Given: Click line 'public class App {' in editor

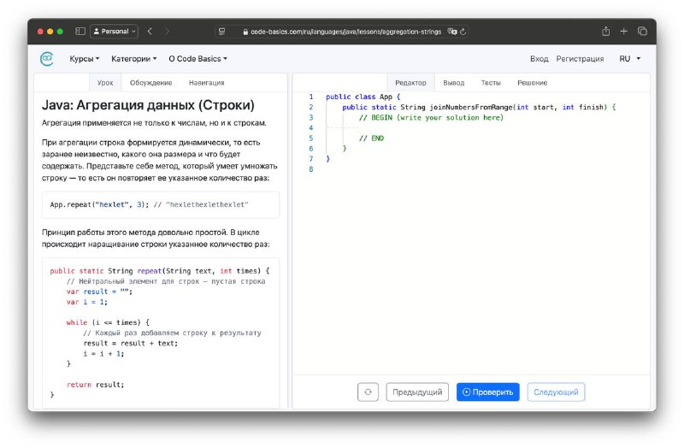Looking at the screenshot, I should pos(363,97).
